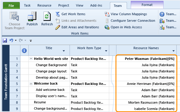Select row number 5 header
Image resolution: width=180 pixels, height=112 pixels.
pyautogui.click(x=15, y=84)
